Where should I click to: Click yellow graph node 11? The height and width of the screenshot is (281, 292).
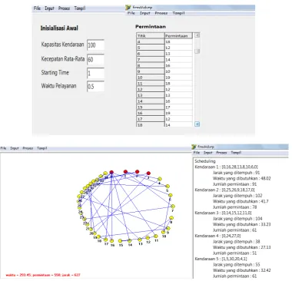point(156,236)
